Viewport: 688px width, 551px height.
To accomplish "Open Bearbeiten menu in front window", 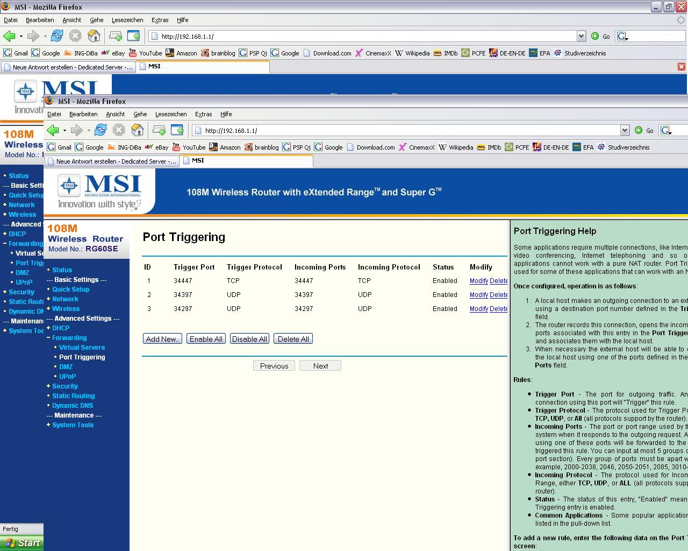I will pos(83,114).
